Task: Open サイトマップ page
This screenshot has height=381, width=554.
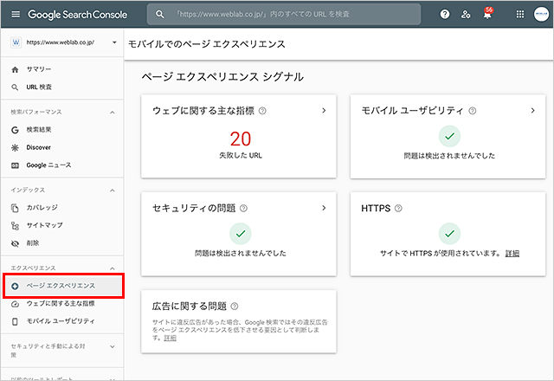Action: click(x=45, y=225)
